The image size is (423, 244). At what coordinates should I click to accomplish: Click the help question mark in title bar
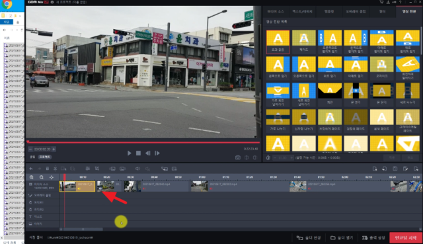[401, 2]
